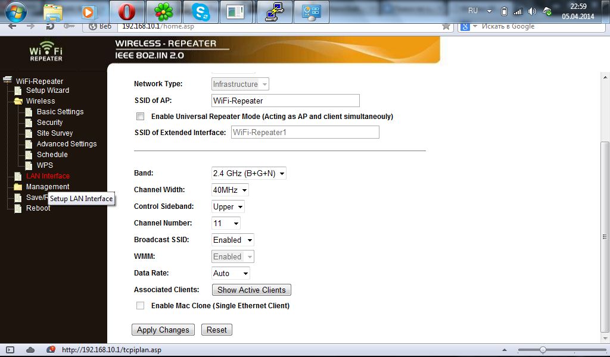Click the page vertical scrollbar

605,237
